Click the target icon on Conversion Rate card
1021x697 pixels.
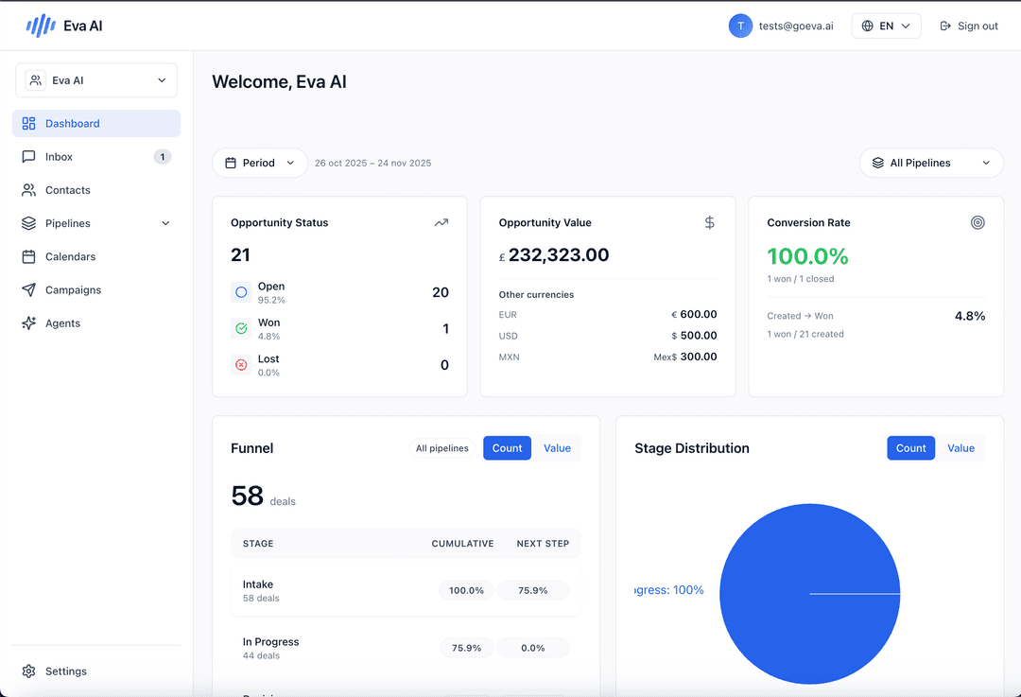click(x=978, y=222)
